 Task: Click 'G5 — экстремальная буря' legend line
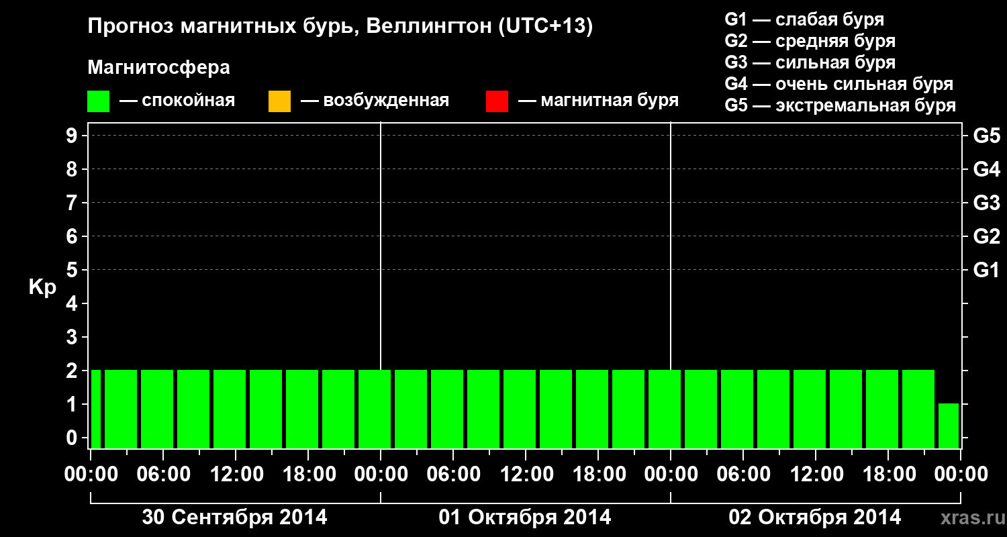[841, 105]
